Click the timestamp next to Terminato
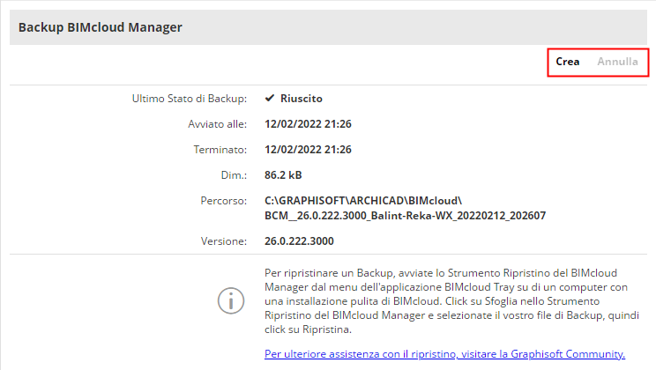The image size is (656, 370). point(308,150)
